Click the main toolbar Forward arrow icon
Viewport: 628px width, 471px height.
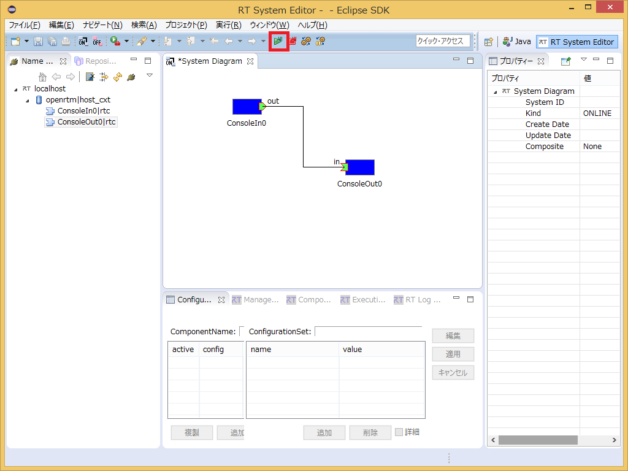[x=251, y=41]
